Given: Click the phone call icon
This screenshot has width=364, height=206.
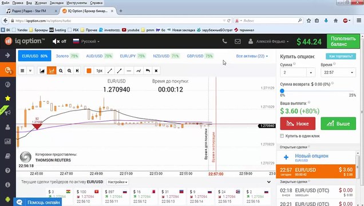Looking at the screenshot, I should (x=224, y=41).
